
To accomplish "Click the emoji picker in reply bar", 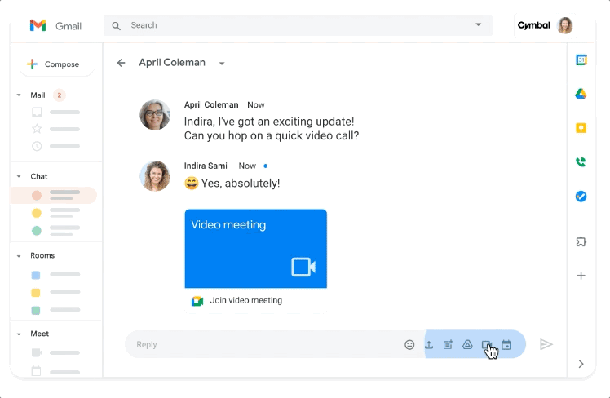I will pyautogui.click(x=409, y=345).
